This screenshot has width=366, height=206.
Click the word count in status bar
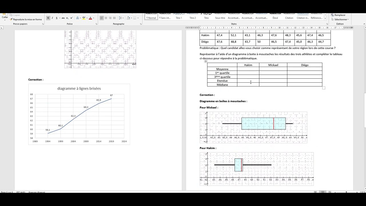(x=21, y=192)
